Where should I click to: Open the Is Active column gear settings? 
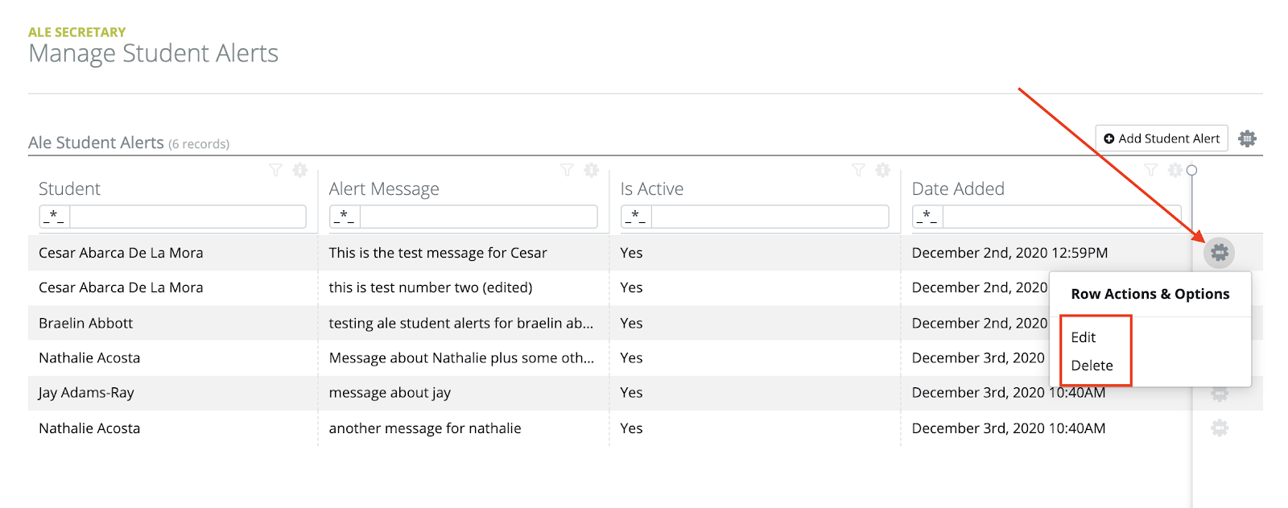tap(883, 170)
